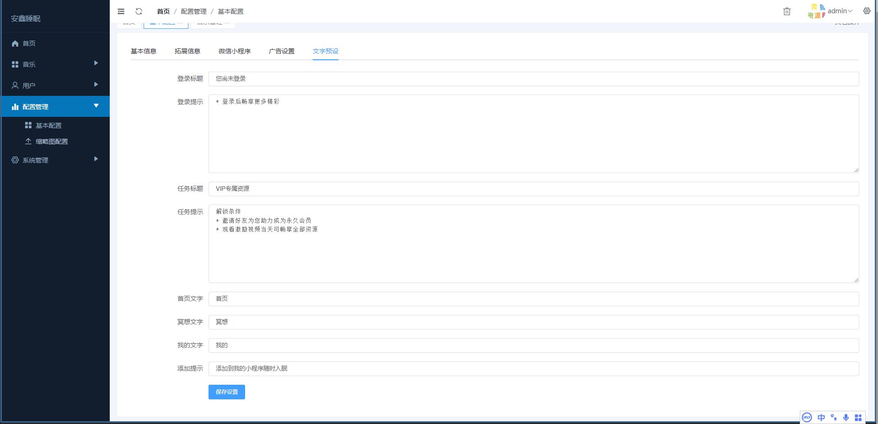Switch to the 广告设置 tab
Viewport: 878px width, 424px height.
[282, 51]
